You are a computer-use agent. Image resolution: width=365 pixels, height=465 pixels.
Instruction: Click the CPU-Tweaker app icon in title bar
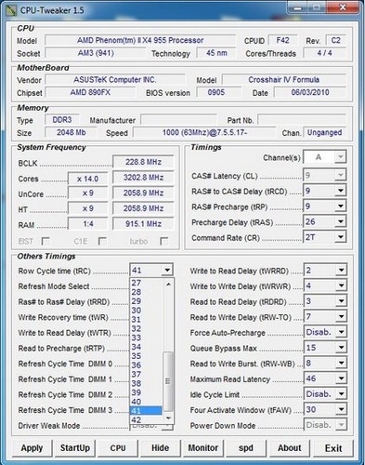coord(11,10)
